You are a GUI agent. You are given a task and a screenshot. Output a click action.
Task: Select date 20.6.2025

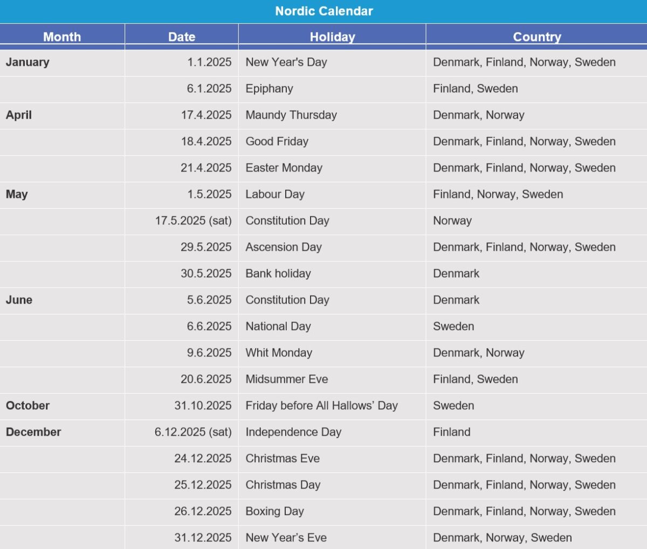click(x=206, y=379)
